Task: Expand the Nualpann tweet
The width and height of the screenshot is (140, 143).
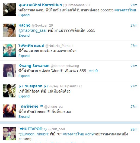Action: (24, 96)
